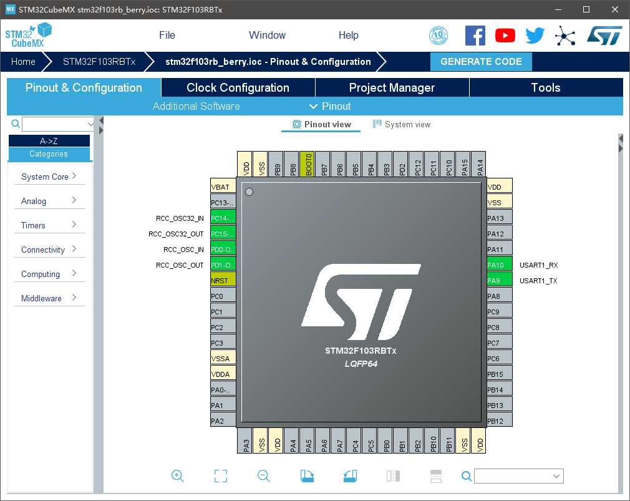Expand the System Core category
This screenshot has width=630, height=501.
tap(49, 177)
